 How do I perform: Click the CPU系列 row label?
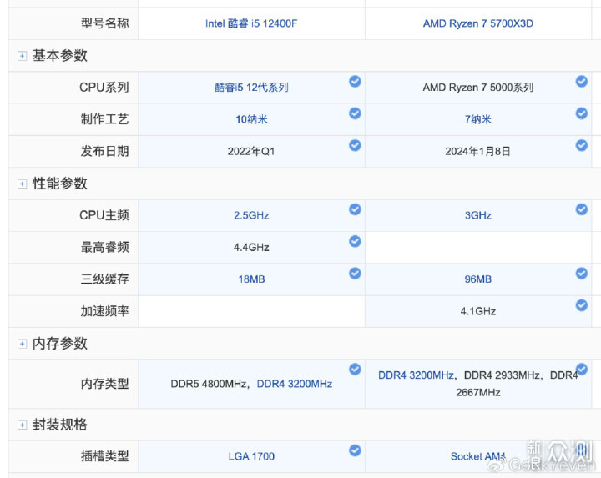104,88
